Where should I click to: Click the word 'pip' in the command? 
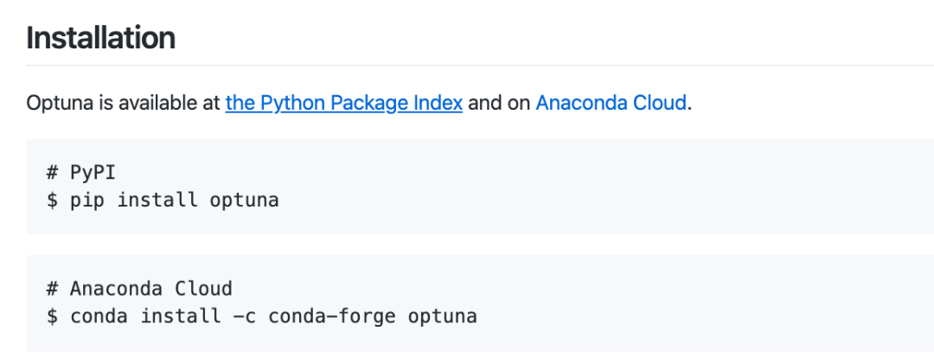(x=87, y=201)
